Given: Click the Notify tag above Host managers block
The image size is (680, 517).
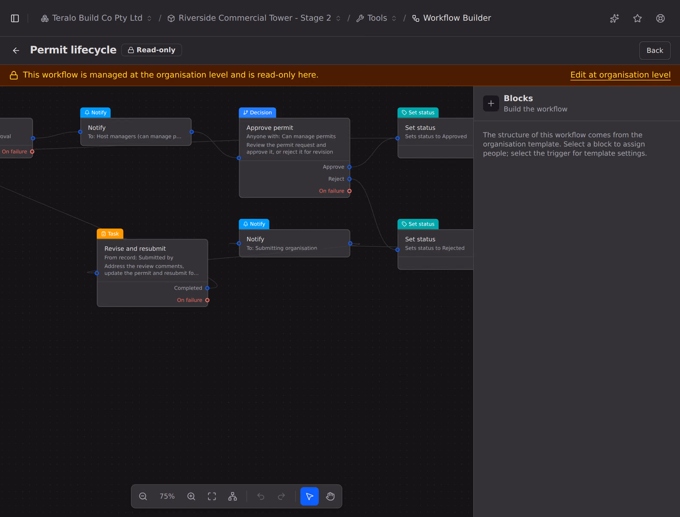Looking at the screenshot, I should 95,113.
